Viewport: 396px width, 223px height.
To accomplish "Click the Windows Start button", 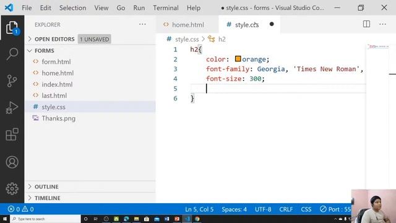I will click(x=5, y=219).
